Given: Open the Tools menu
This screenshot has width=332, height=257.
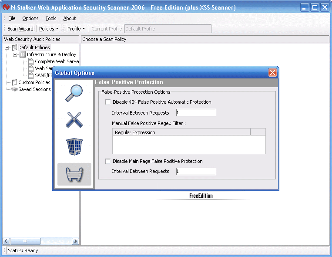Looking at the screenshot, I should (x=51, y=18).
